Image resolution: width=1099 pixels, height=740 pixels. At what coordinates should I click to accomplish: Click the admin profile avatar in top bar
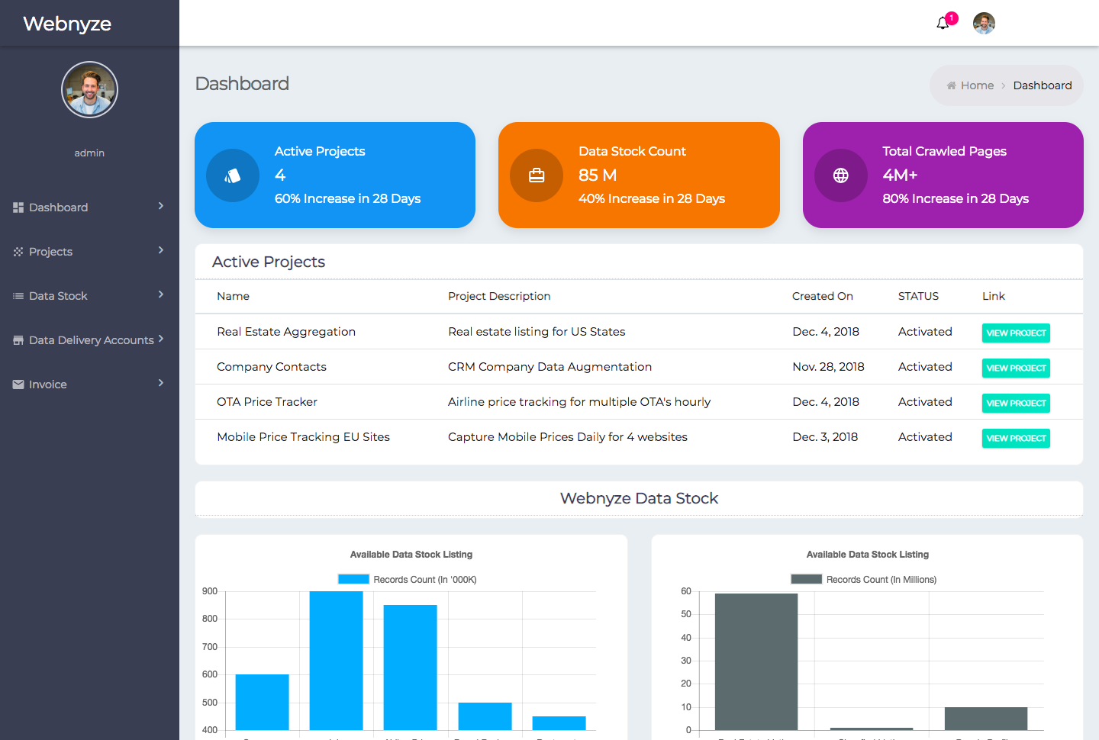[984, 23]
